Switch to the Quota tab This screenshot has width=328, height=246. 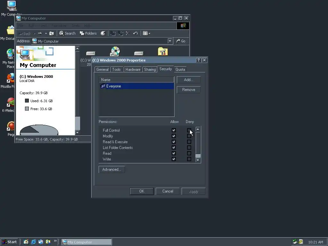180,70
